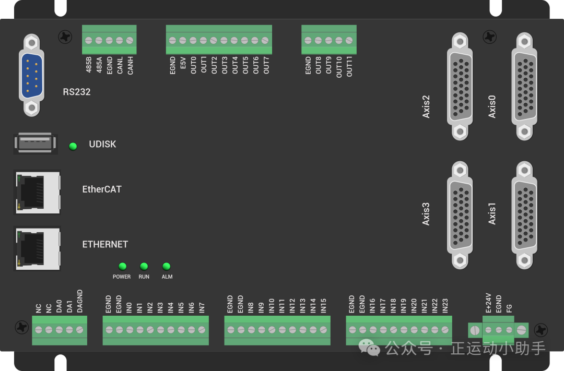Click the UDISK label
The width and height of the screenshot is (564, 371).
click(102, 144)
